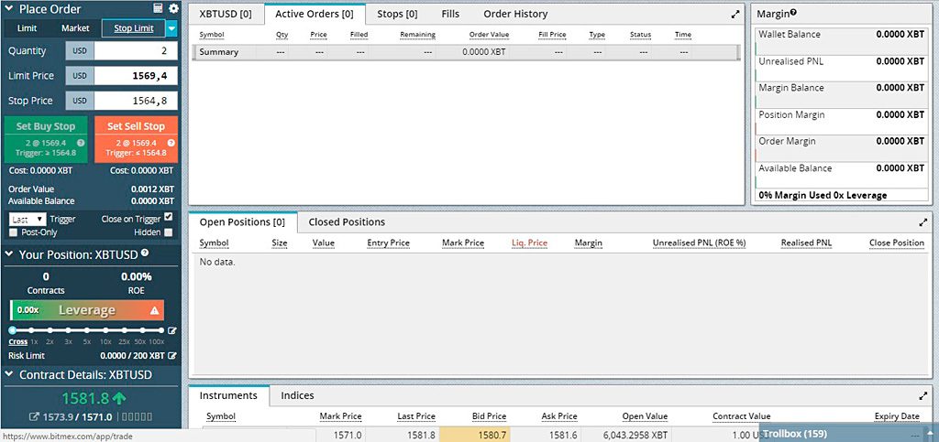The width and height of the screenshot is (939, 442).
Task: Click the Available Balance row in Margin panel
Action: tap(841, 175)
